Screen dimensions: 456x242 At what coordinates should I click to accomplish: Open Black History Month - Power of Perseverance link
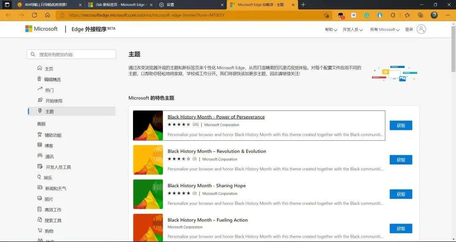216,117
